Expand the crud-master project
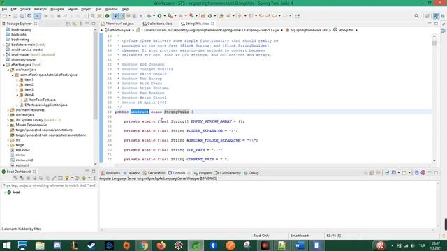This screenshot has height=251, width=447. coord(3,54)
